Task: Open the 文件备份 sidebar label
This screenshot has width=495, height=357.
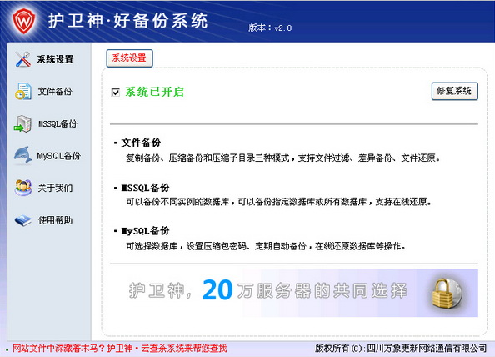Action: click(x=55, y=92)
